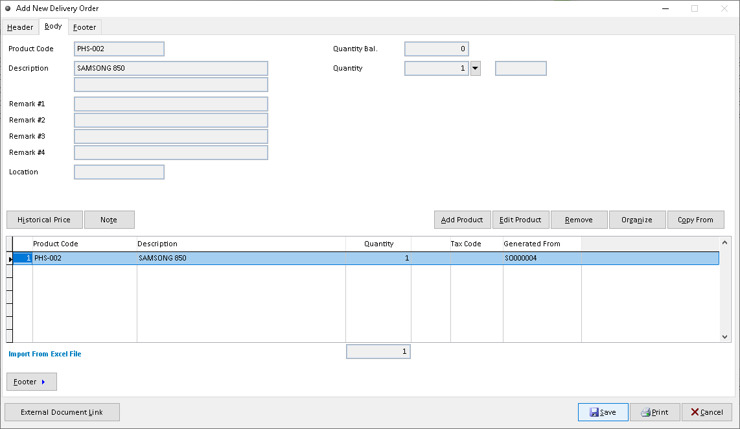Click the Remark #4 input field

[171, 152]
